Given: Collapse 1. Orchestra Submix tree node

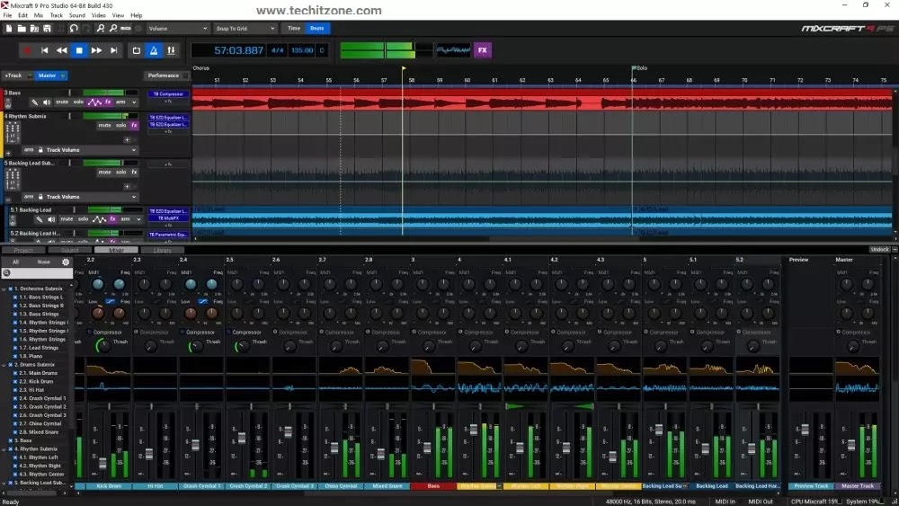Looking at the screenshot, I should (x=4, y=289).
